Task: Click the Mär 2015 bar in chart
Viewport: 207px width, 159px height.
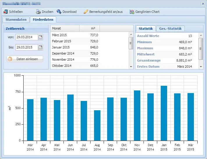Action: [191, 117]
